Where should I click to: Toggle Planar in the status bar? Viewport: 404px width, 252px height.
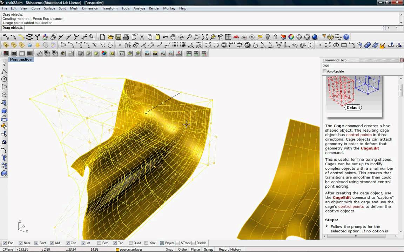(196, 250)
